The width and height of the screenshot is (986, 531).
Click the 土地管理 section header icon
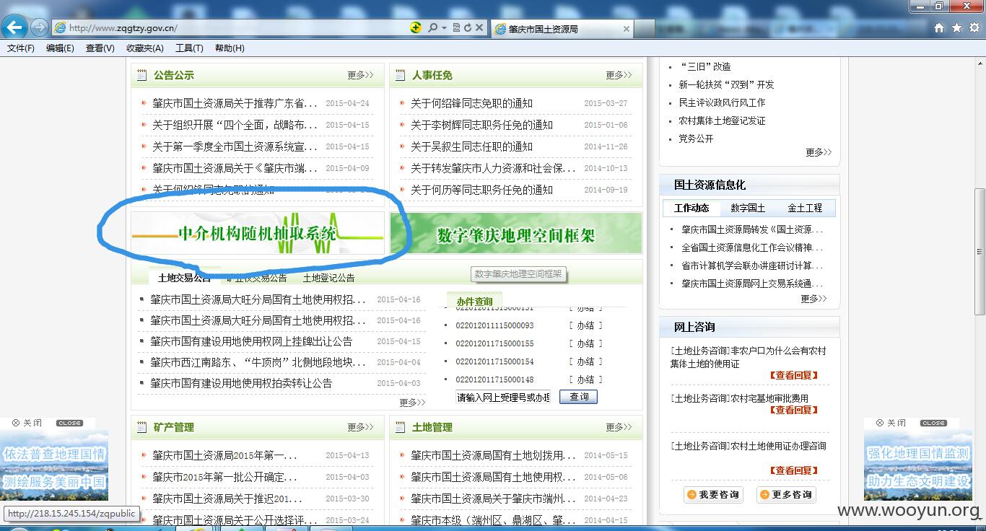click(399, 427)
